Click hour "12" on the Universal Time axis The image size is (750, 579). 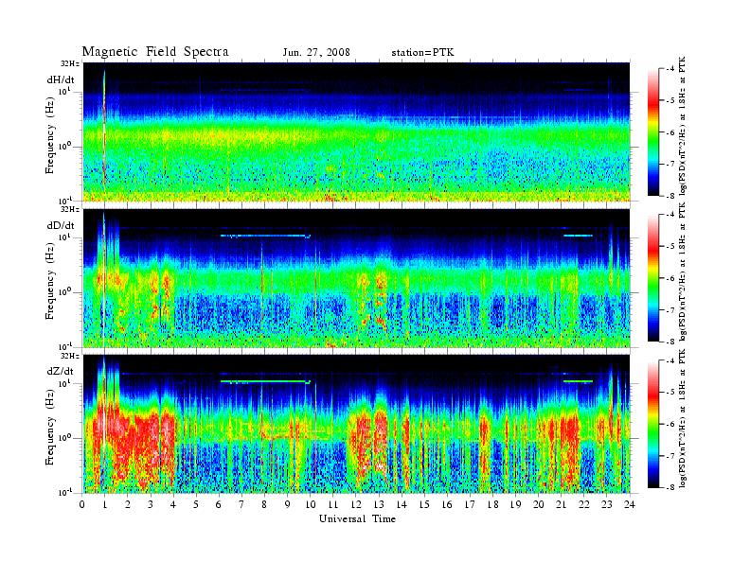(x=355, y=505)
